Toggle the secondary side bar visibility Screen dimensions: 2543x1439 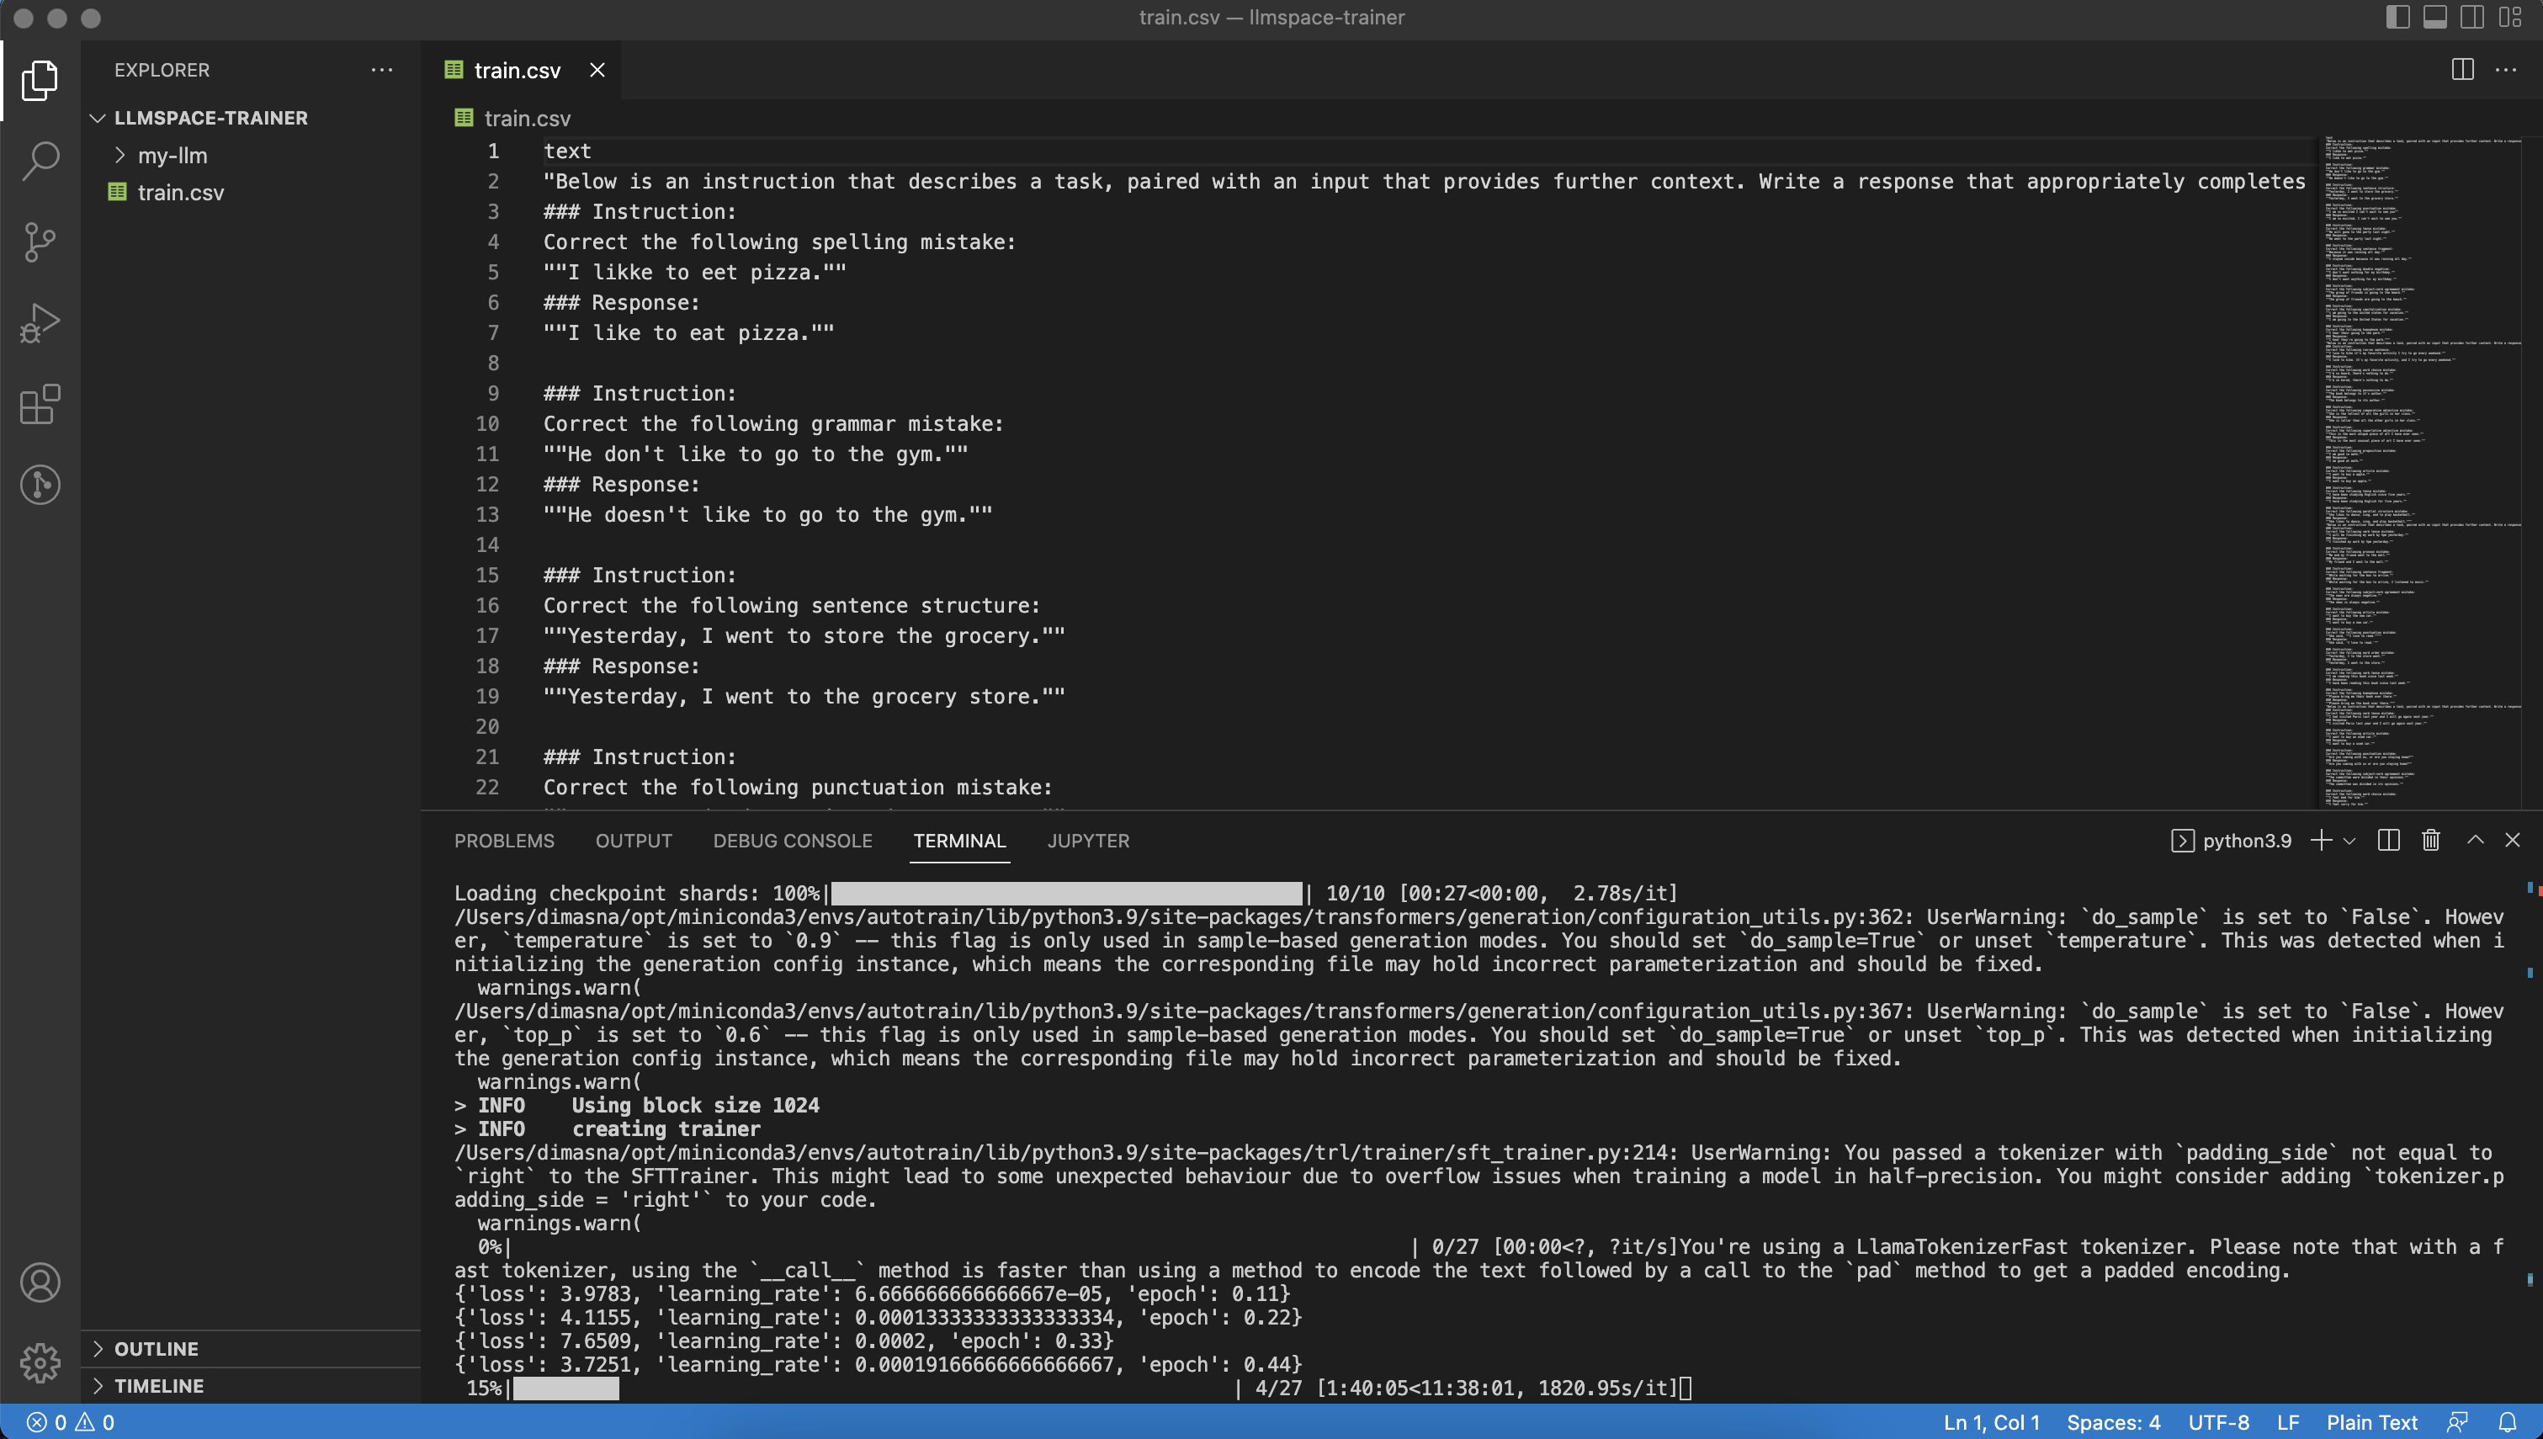point(2471,17)
